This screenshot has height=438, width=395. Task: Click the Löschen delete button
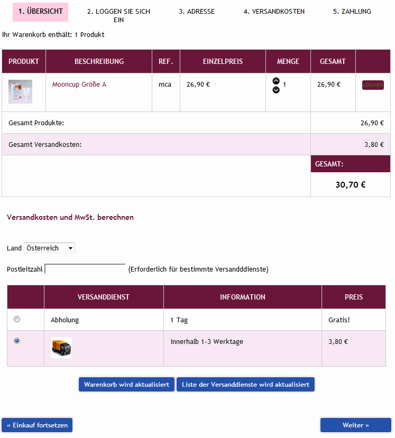(373, 85)
